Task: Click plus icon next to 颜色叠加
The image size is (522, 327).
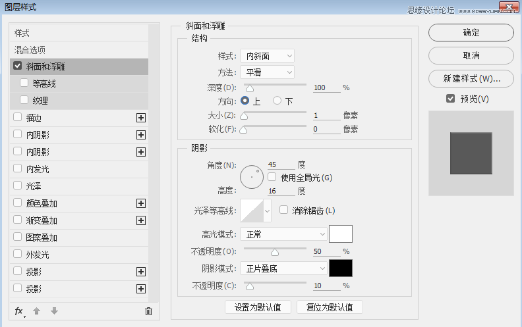Action: pyautogui.click(x=141, y=203)
